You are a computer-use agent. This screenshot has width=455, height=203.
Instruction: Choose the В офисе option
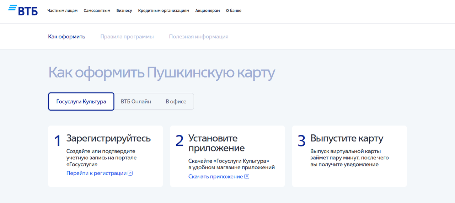(176, 102)
